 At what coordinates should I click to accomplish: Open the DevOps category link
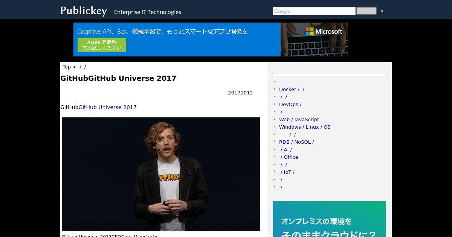click(x=290, y=105)
